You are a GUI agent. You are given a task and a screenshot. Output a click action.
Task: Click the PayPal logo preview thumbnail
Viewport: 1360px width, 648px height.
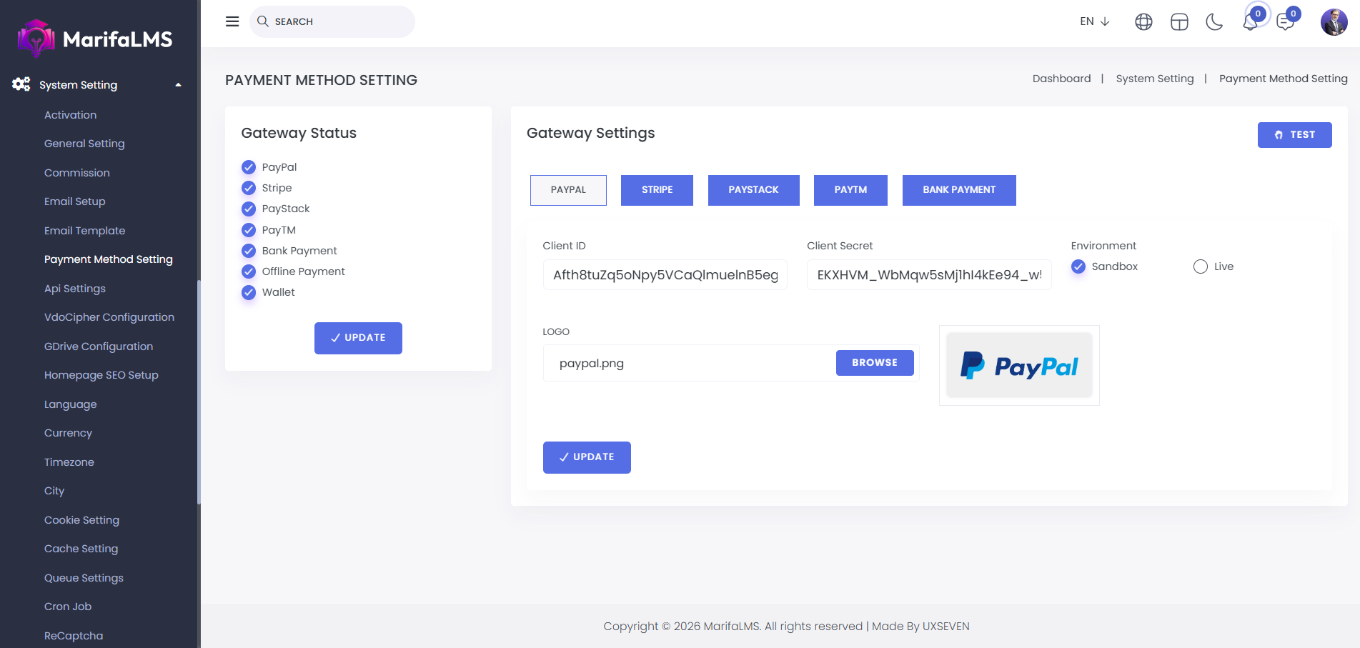point(1019,366)
